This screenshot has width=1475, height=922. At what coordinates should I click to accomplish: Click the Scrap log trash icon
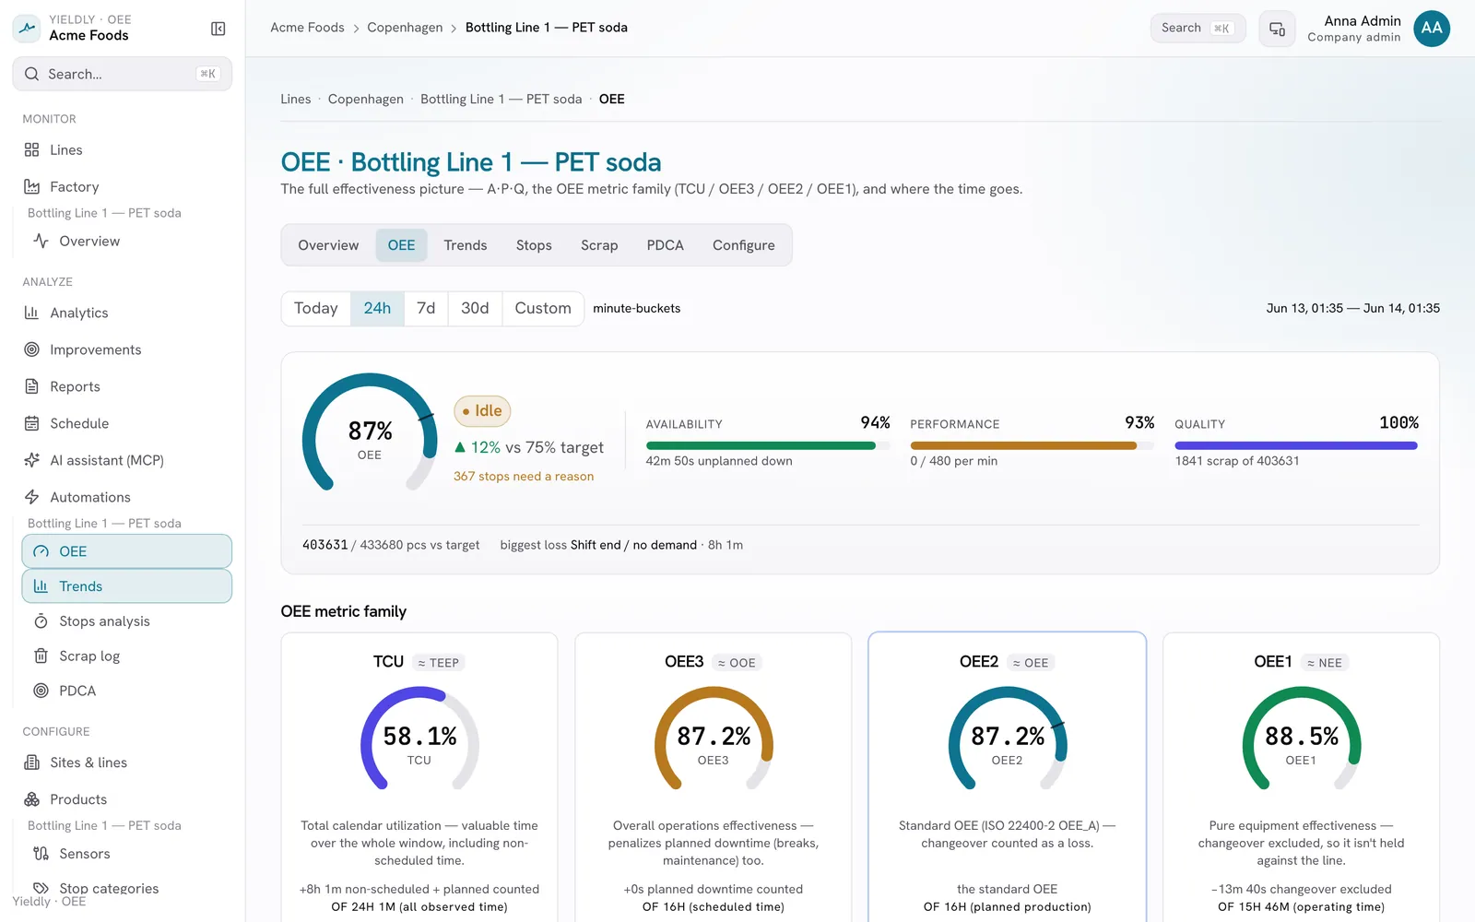tap(41, 656)
